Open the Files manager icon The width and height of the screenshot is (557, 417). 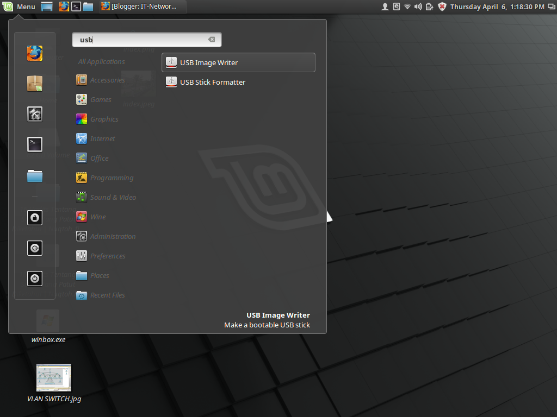tap(34, 175)
